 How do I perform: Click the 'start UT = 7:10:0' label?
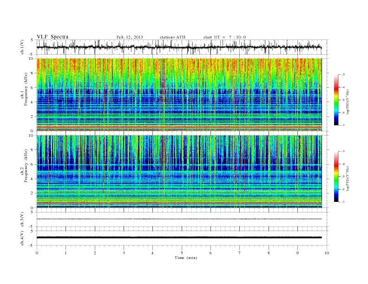[x=224, y=37]
